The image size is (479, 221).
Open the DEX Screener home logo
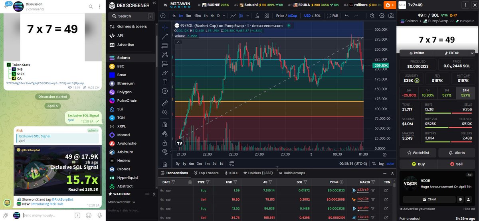tap(129, 6)
